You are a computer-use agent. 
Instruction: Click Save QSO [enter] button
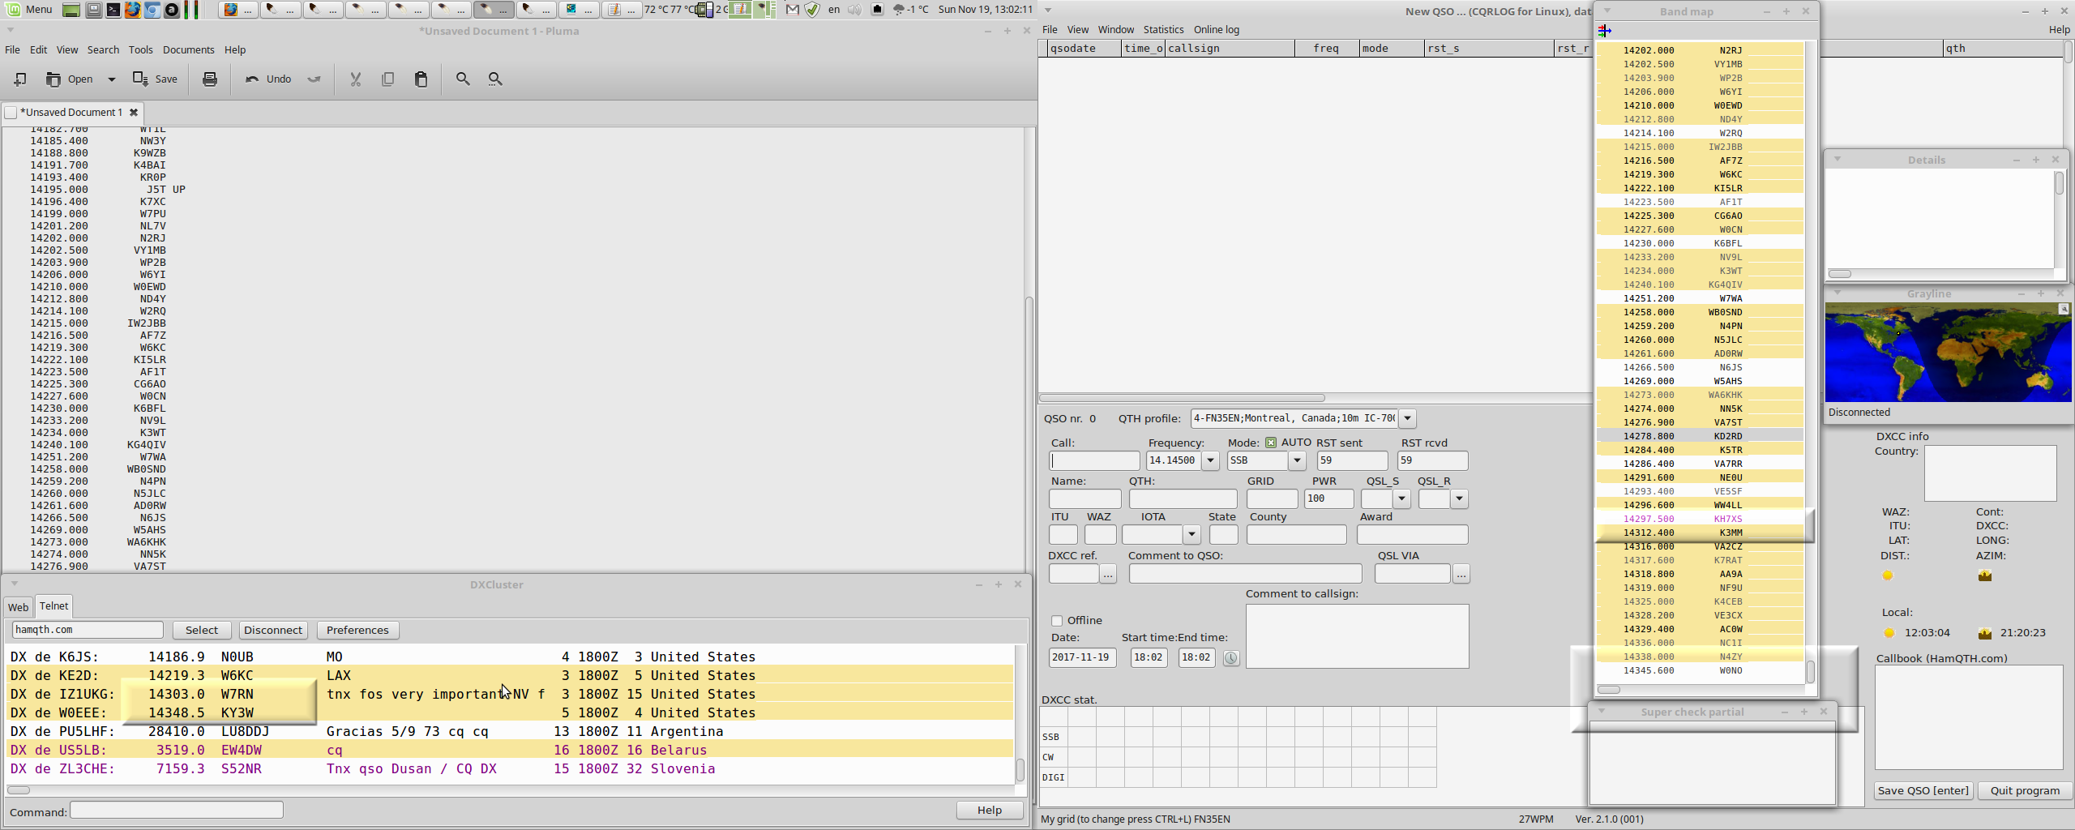tap(1923, 790)
